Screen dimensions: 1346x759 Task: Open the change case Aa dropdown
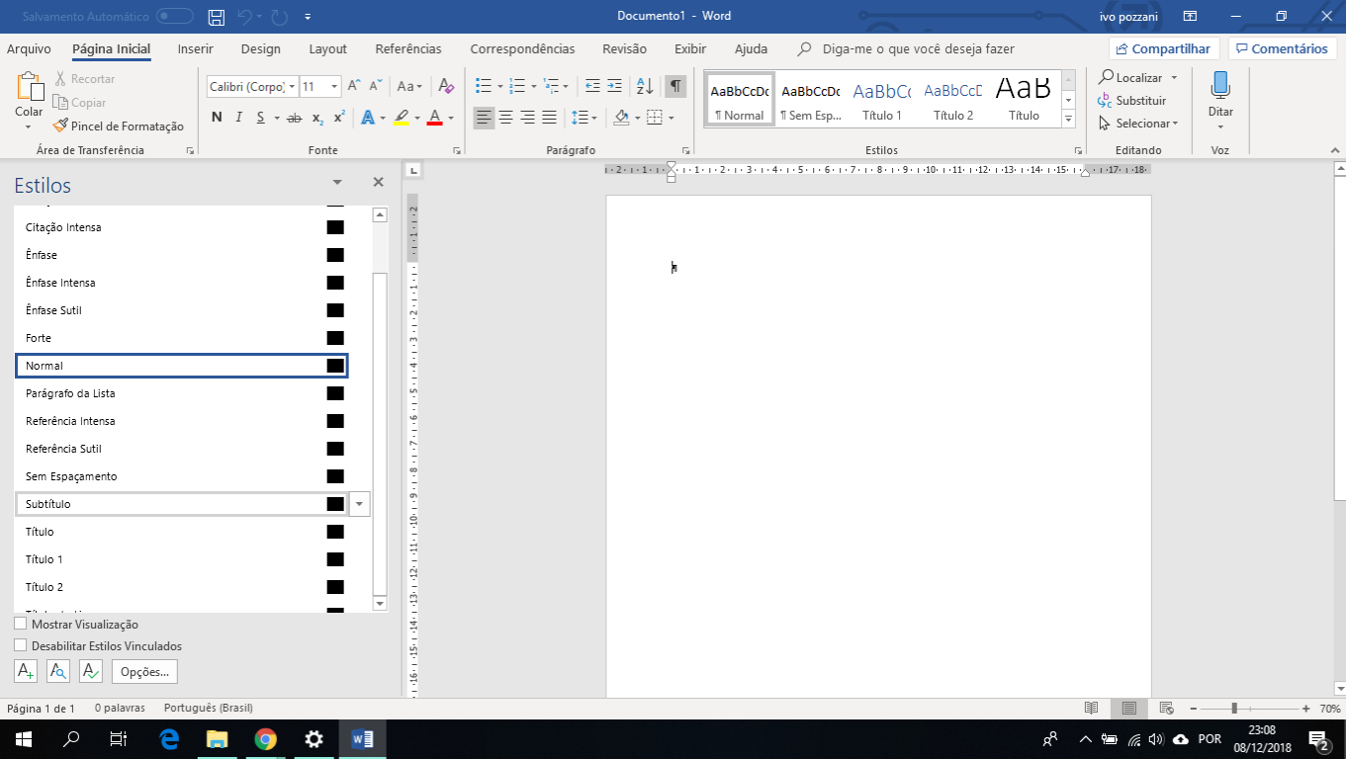pyautogui.click(x=409, y=87)
